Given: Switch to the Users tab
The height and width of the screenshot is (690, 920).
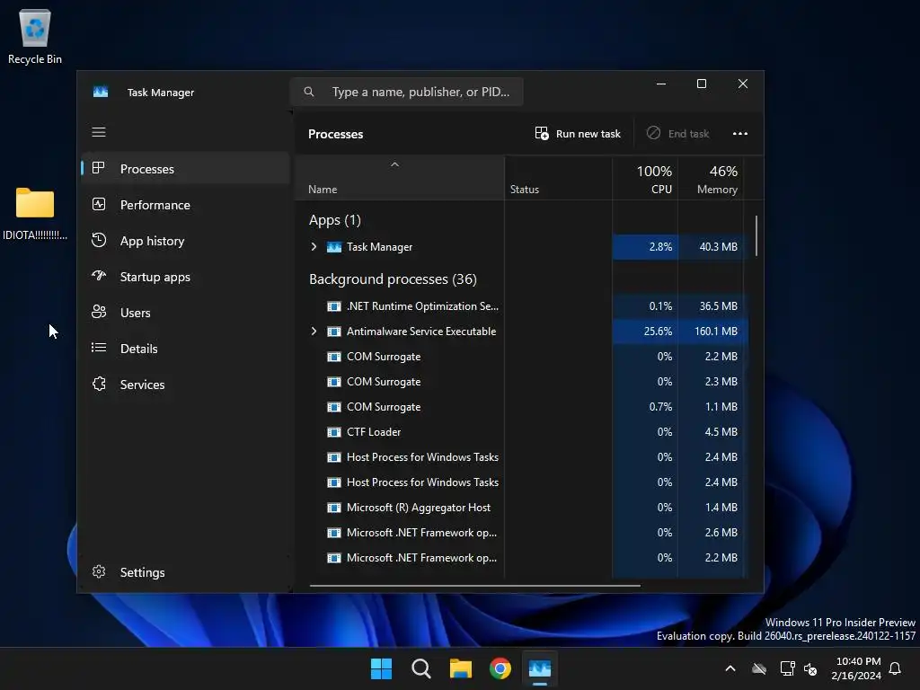Looking at the screenshot, I should tap(185, 312).
